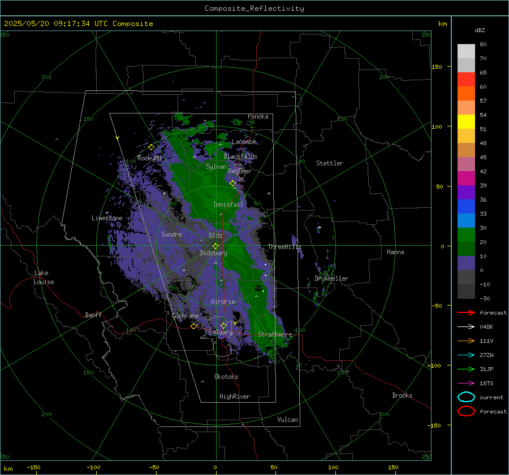The width and height of the screenshot is (509, 475).
Task: Click the Hanna map label
Action: pyautogui.click(x=395, y=252)
